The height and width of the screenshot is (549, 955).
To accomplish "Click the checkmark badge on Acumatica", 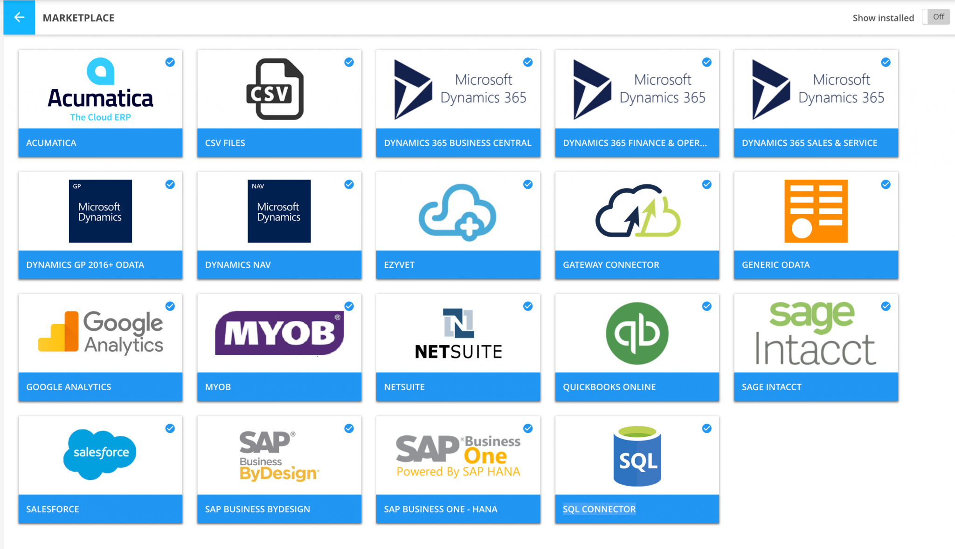I will (x=170, y=62).
